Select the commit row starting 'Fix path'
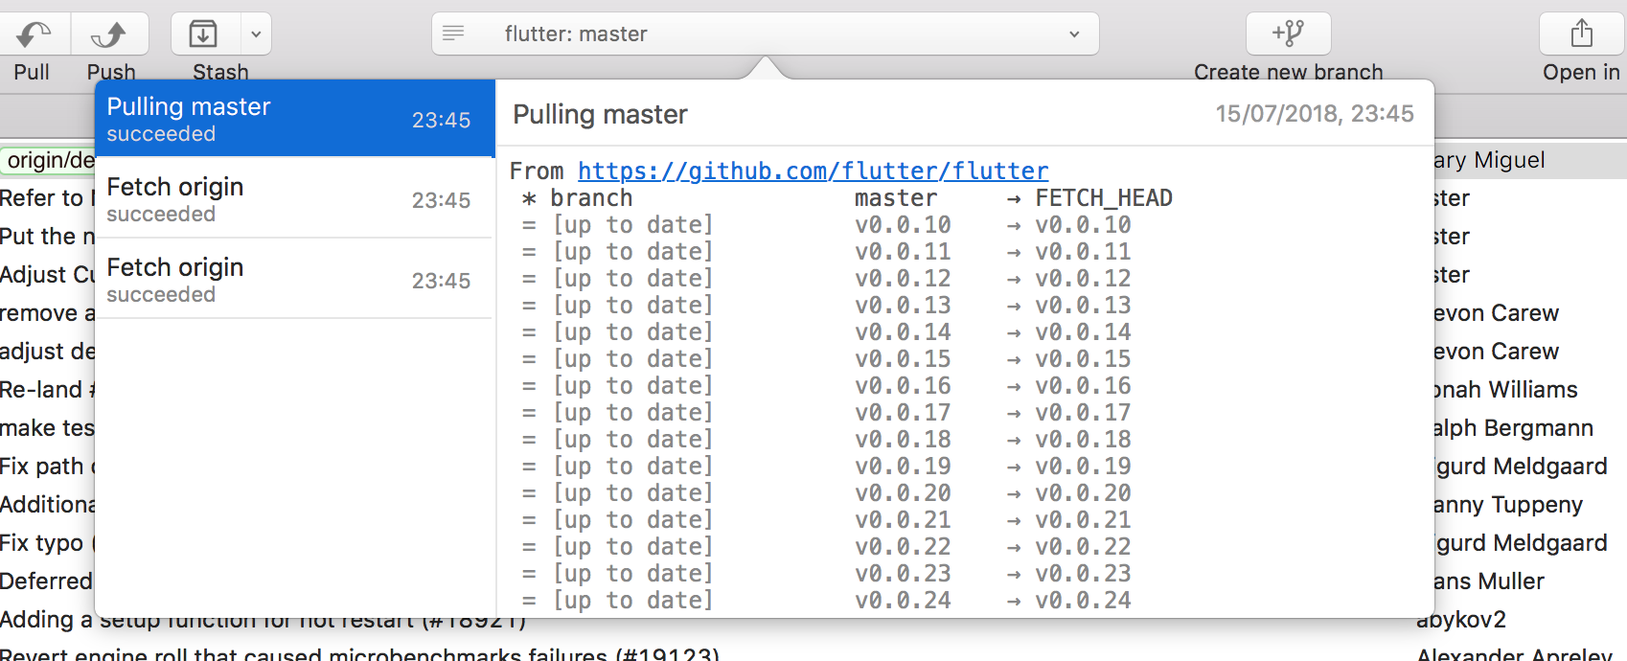1627x661 pixels. point(48,467)
